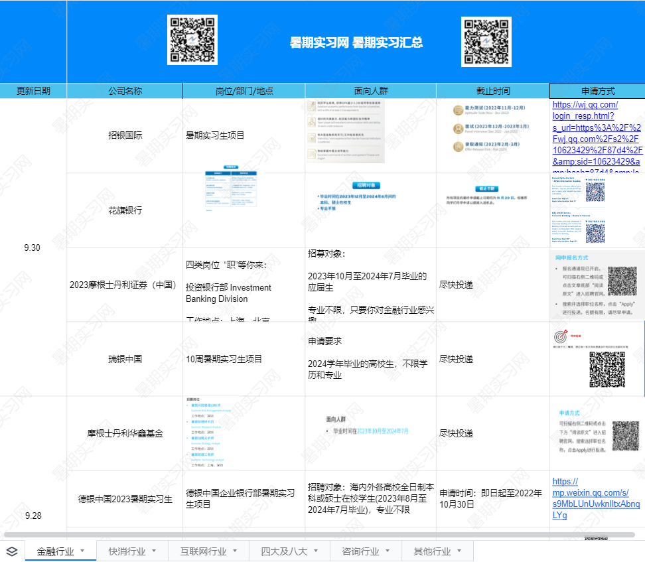Select the 摩根士丹利华鑫基金 company cell

tap(125, 433)
